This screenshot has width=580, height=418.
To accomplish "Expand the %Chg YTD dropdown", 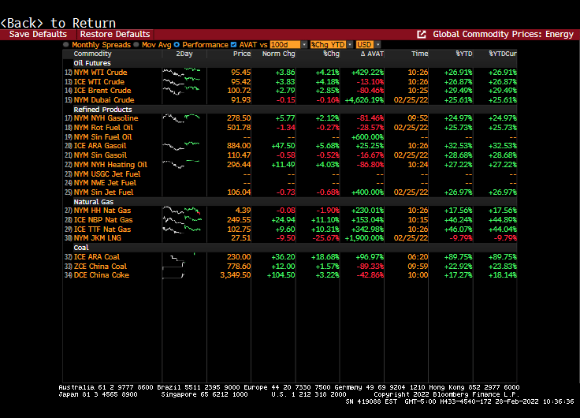I will click(330, 45).
